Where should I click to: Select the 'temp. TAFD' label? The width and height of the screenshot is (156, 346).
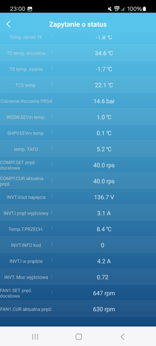(x=26, y=149)
